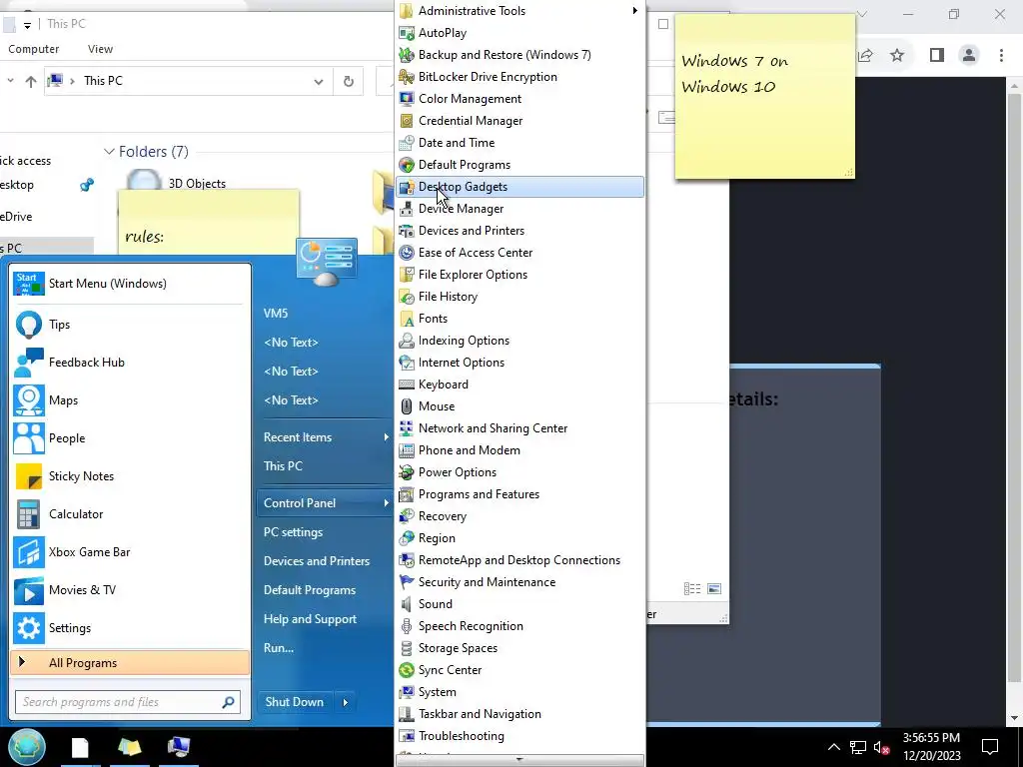1023x767 pixels.
Task: Open the Power Options icon
Action: click(x=407, y=472)
